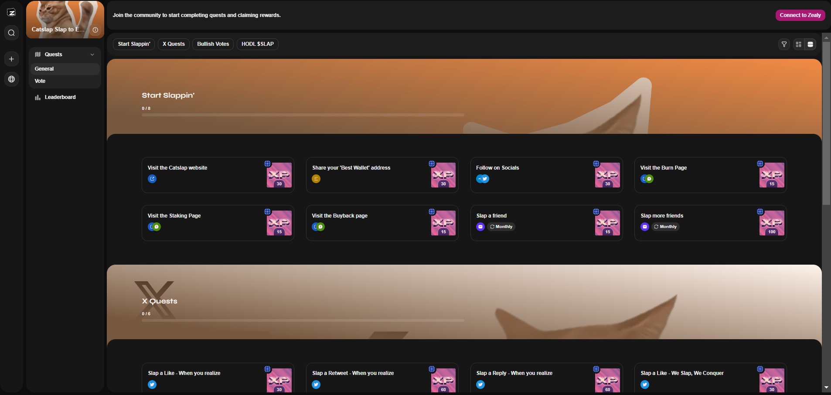The width and height of the screenshot is (831, 395).
Task: Open Slap a Reply - When you realize quest
Action: click(546, 378)
